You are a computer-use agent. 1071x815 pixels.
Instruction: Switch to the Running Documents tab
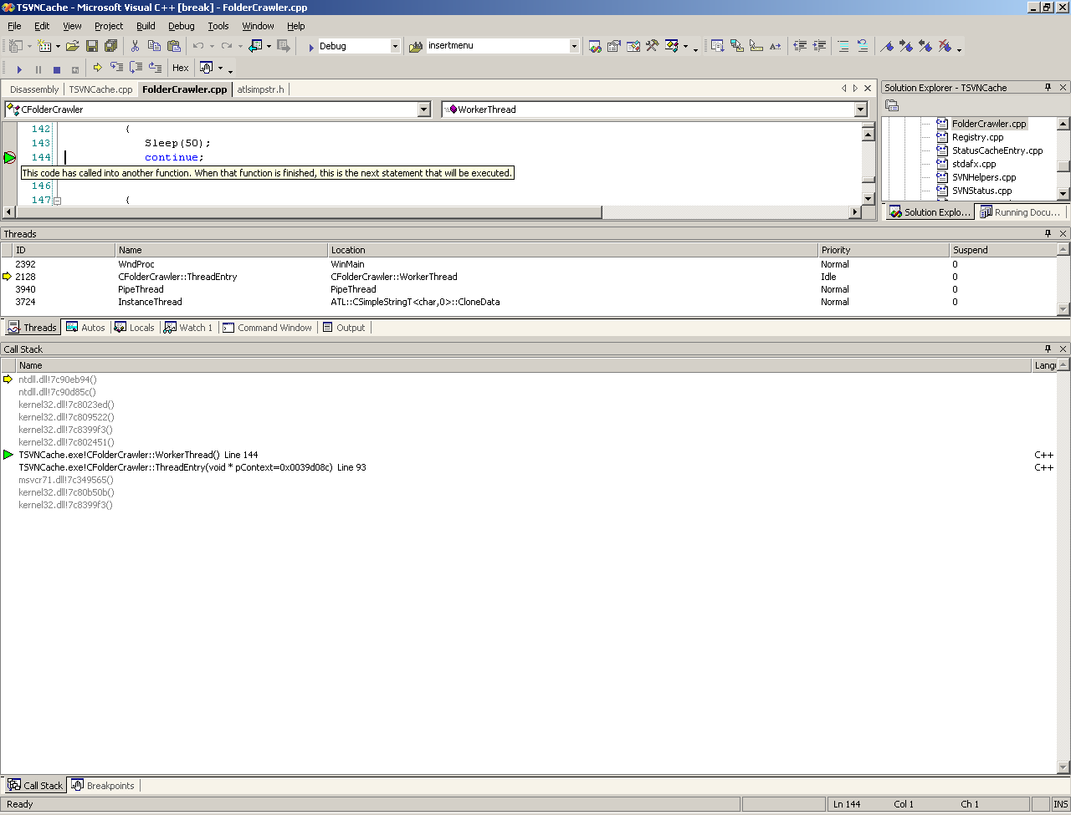tap(1020, 212)
